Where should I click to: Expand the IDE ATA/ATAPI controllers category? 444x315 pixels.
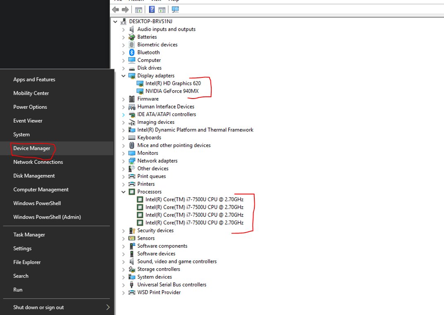click(x=123, y=115)
